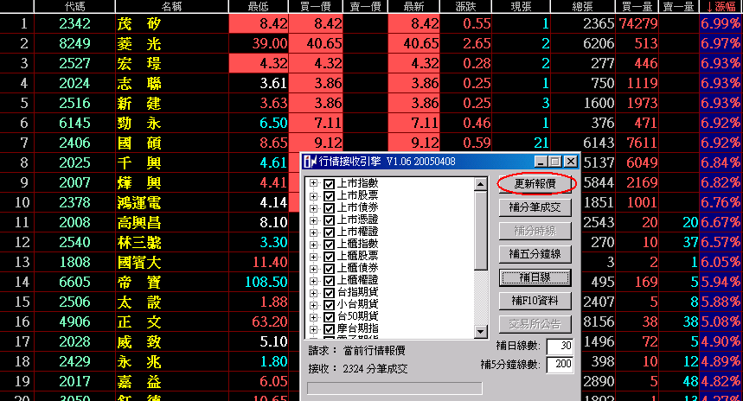Sort by the 總張 column header
This screenshot has height=401, width=743.
pos(583,6)
